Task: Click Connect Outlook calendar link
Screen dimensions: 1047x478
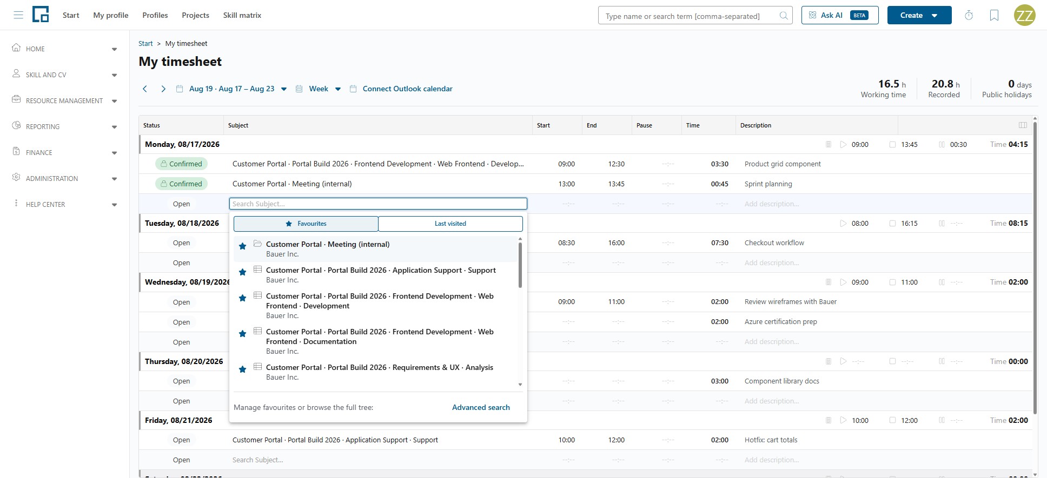Action: (x=407, y=89)
